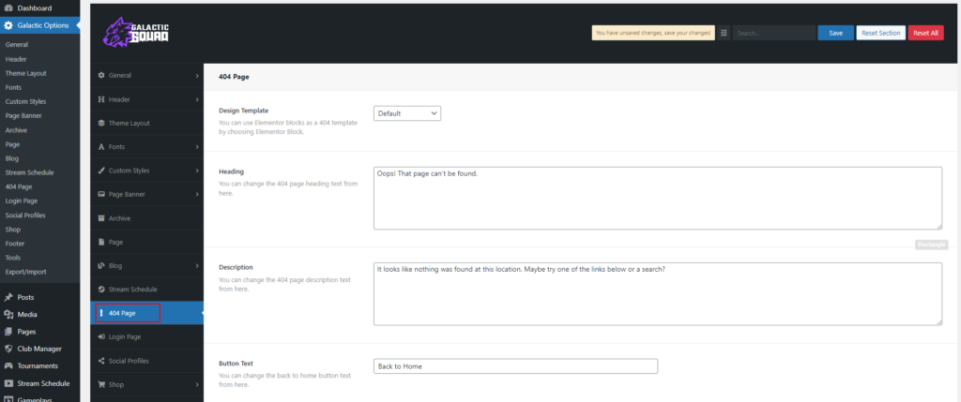The height and width of the screenshot is (402, 961).
Task: Click into the Heading textarea
Action: click(658, 199)
